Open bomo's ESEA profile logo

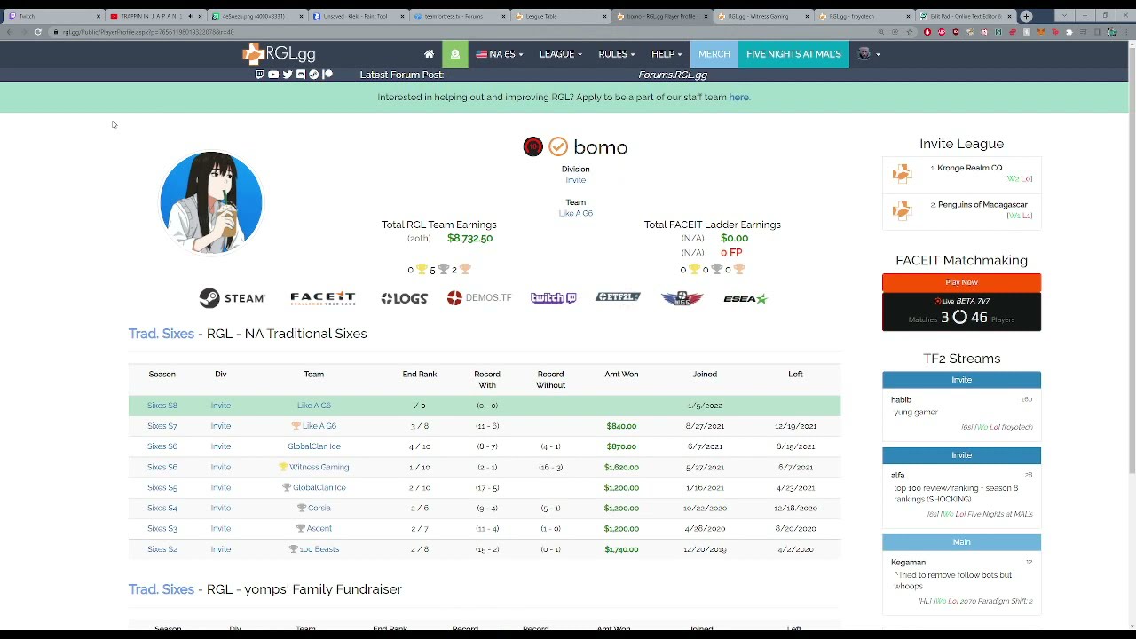pyautogui.click(x=745, y=299)
